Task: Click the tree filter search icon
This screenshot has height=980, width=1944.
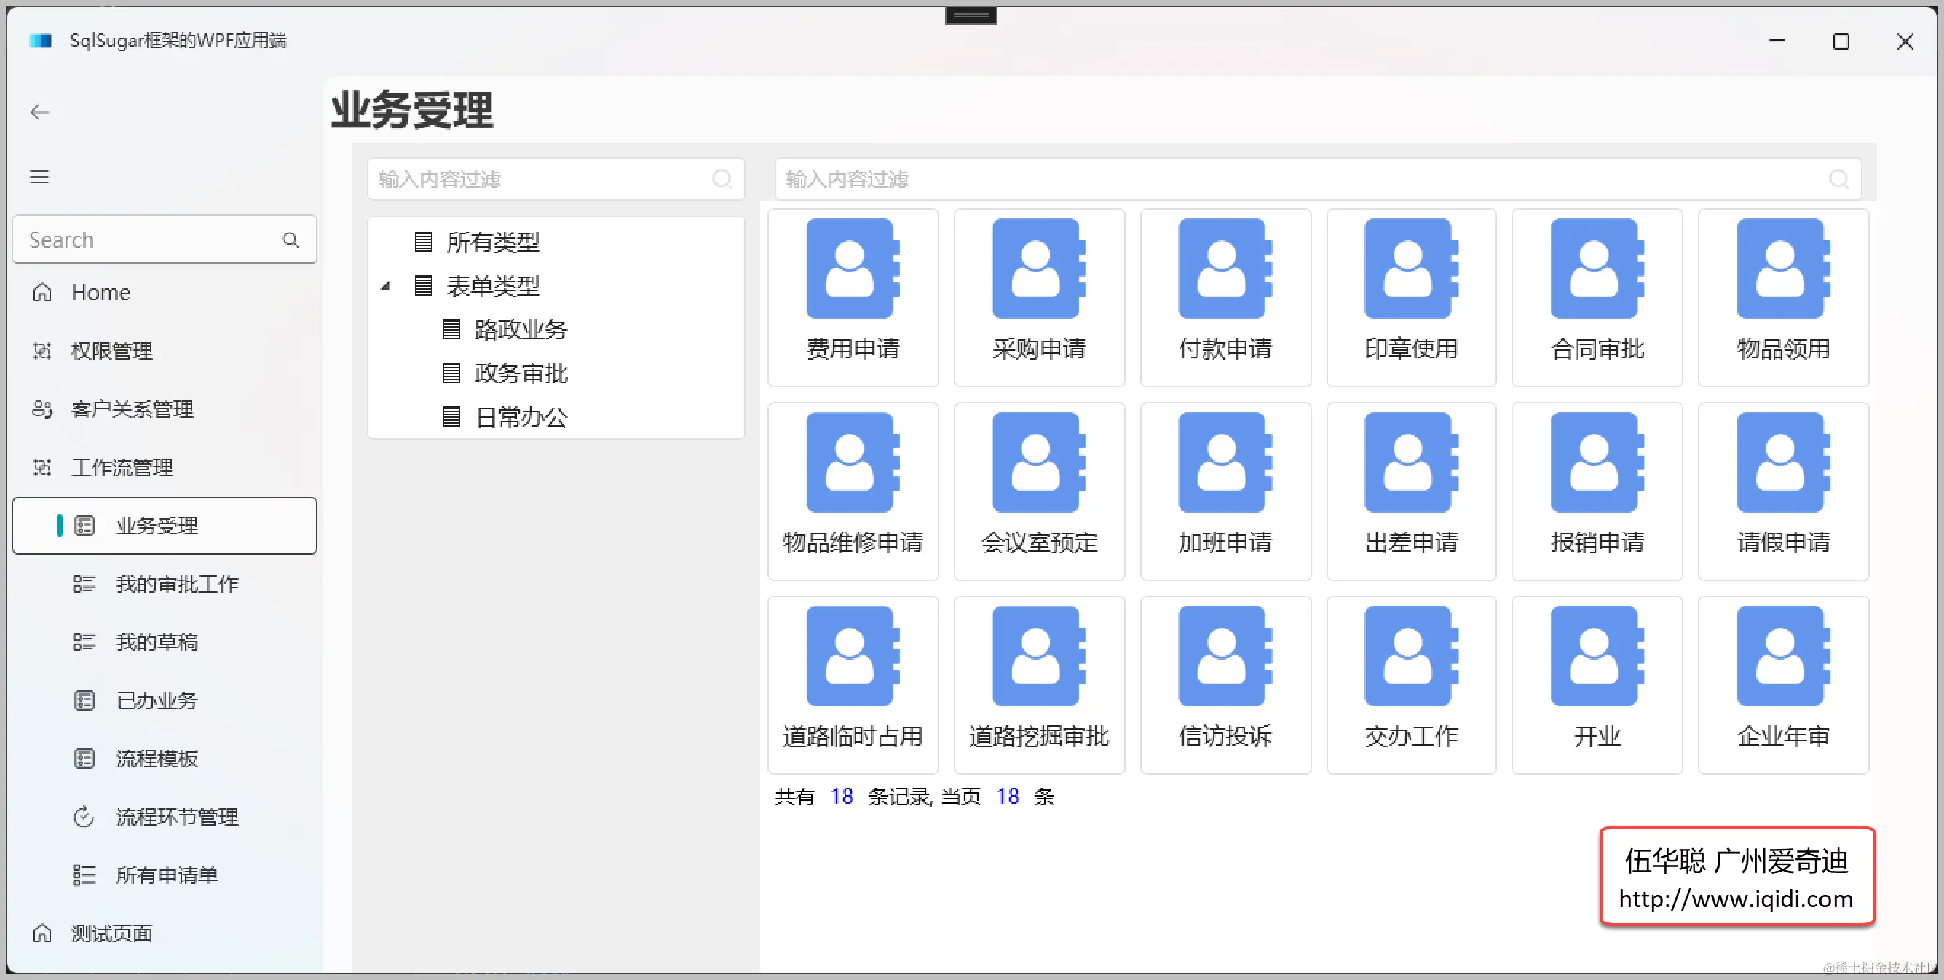Action: [722, 180]
